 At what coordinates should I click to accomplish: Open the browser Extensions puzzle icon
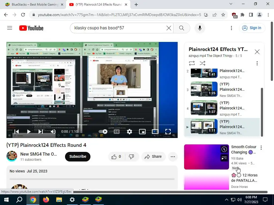[242, 15]
